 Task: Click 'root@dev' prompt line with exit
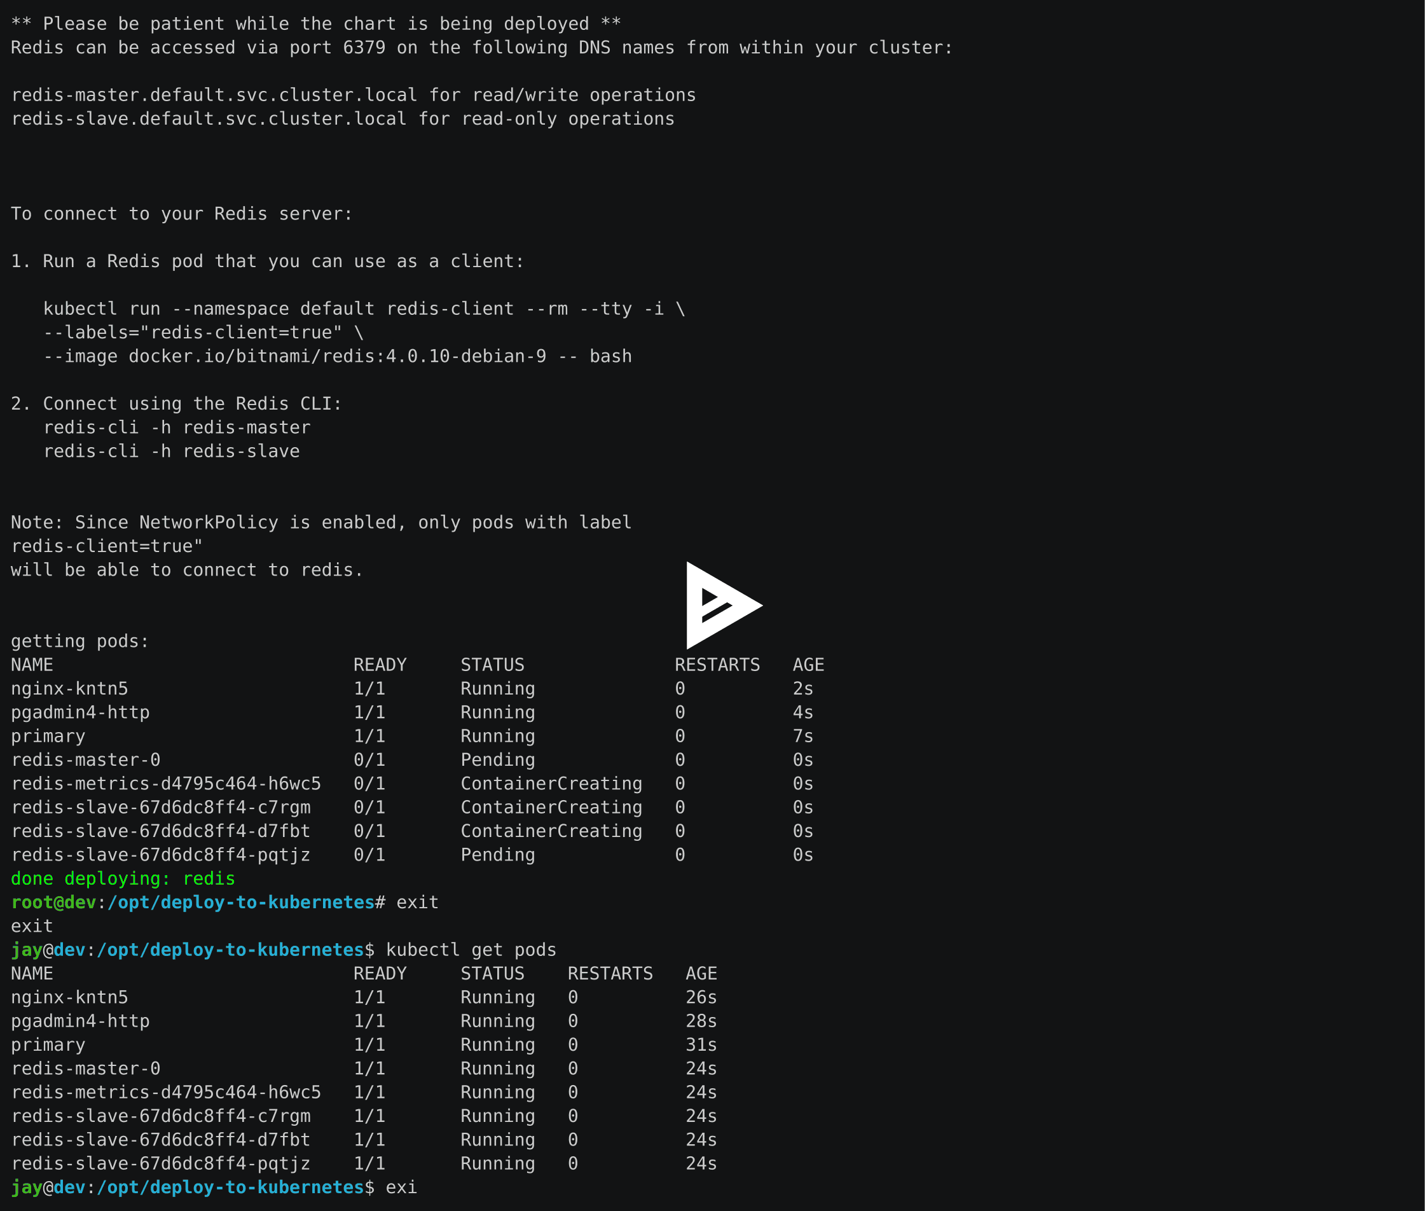point(225,902)
